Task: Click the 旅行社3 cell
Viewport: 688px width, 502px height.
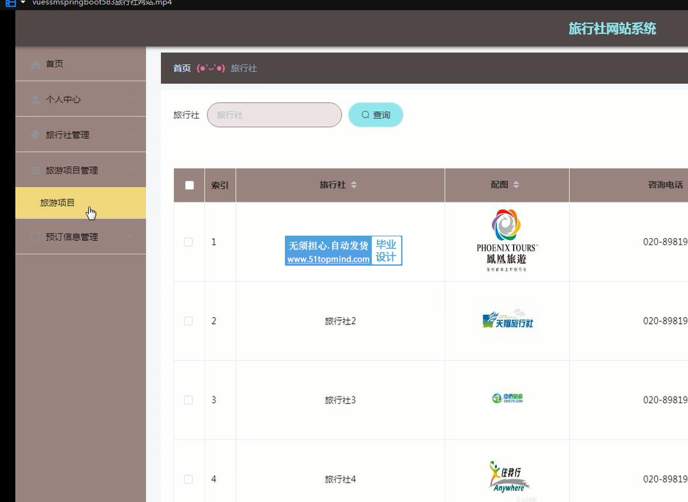Action: click(x=340, y=400)
